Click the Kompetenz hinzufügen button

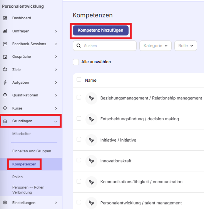pyautogui.click(x=100, y=30)
